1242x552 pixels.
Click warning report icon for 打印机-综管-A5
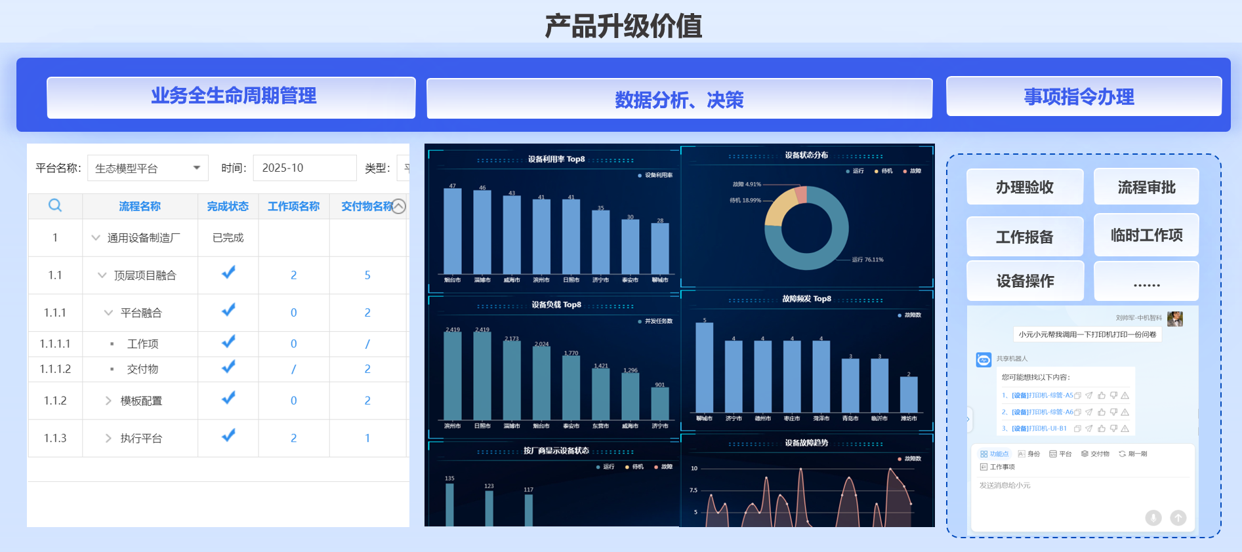click(x=1125, y=395)
